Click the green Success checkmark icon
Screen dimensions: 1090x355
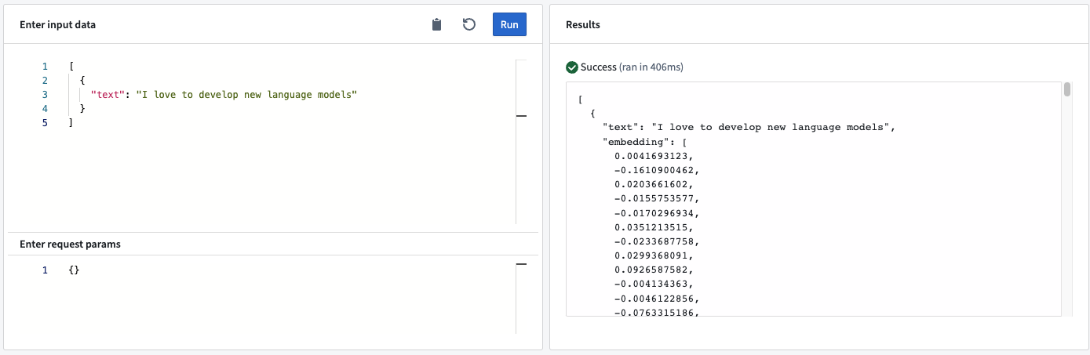(572, 67)
